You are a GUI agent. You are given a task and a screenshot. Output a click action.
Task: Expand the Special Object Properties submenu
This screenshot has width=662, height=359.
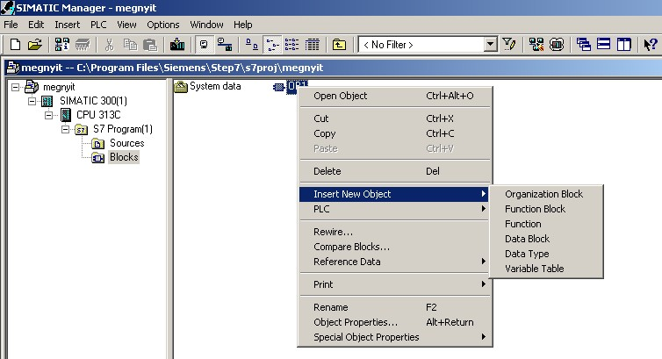click(x=395, y=337)
